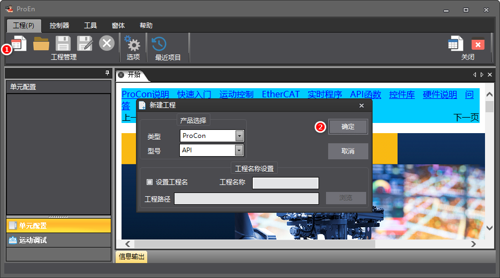Open the 工具 menu

tap(90, 26)
